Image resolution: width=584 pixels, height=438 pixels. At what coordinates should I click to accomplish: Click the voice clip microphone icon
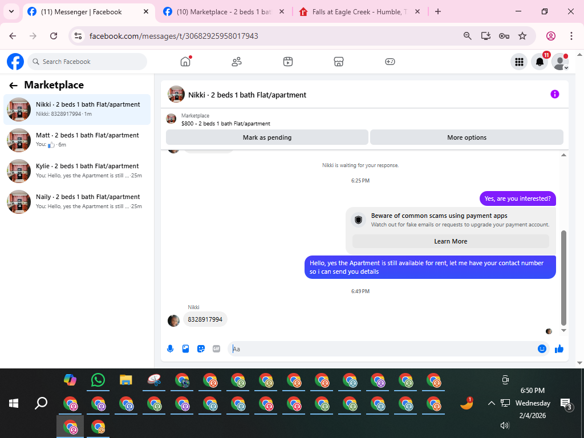[x=170, y=348]
